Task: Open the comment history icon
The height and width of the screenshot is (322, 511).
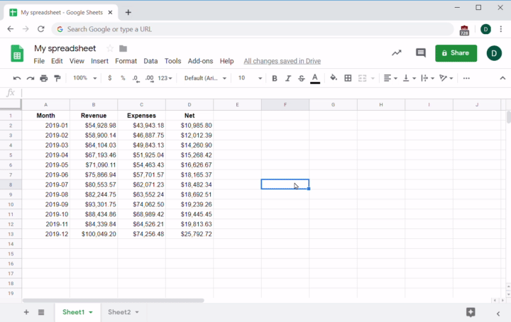Action: point(420,53)
